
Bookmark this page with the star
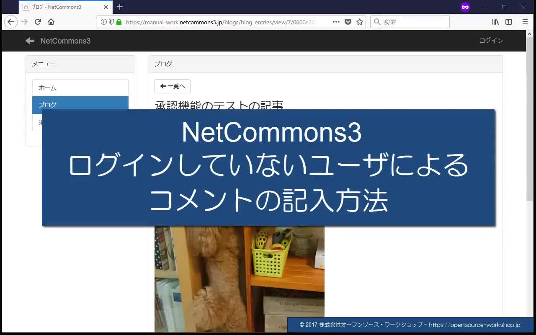point(359,22)
